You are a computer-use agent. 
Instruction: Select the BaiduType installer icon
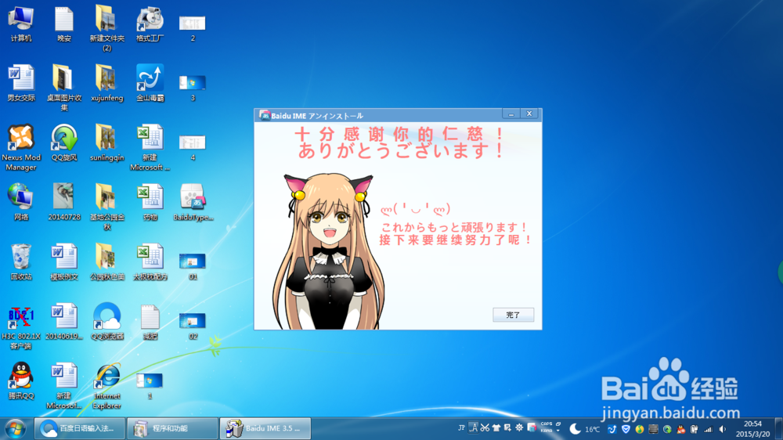pyautogui.click(x=193, y=202)
